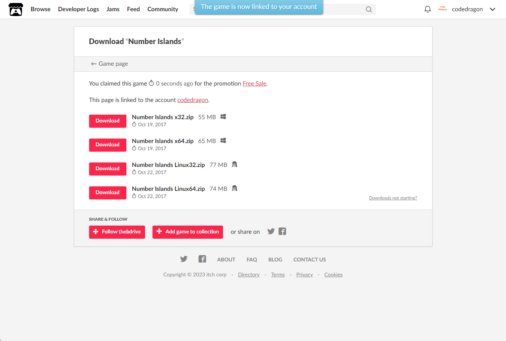Download Number Islands x32.zip

coord(108,121)
